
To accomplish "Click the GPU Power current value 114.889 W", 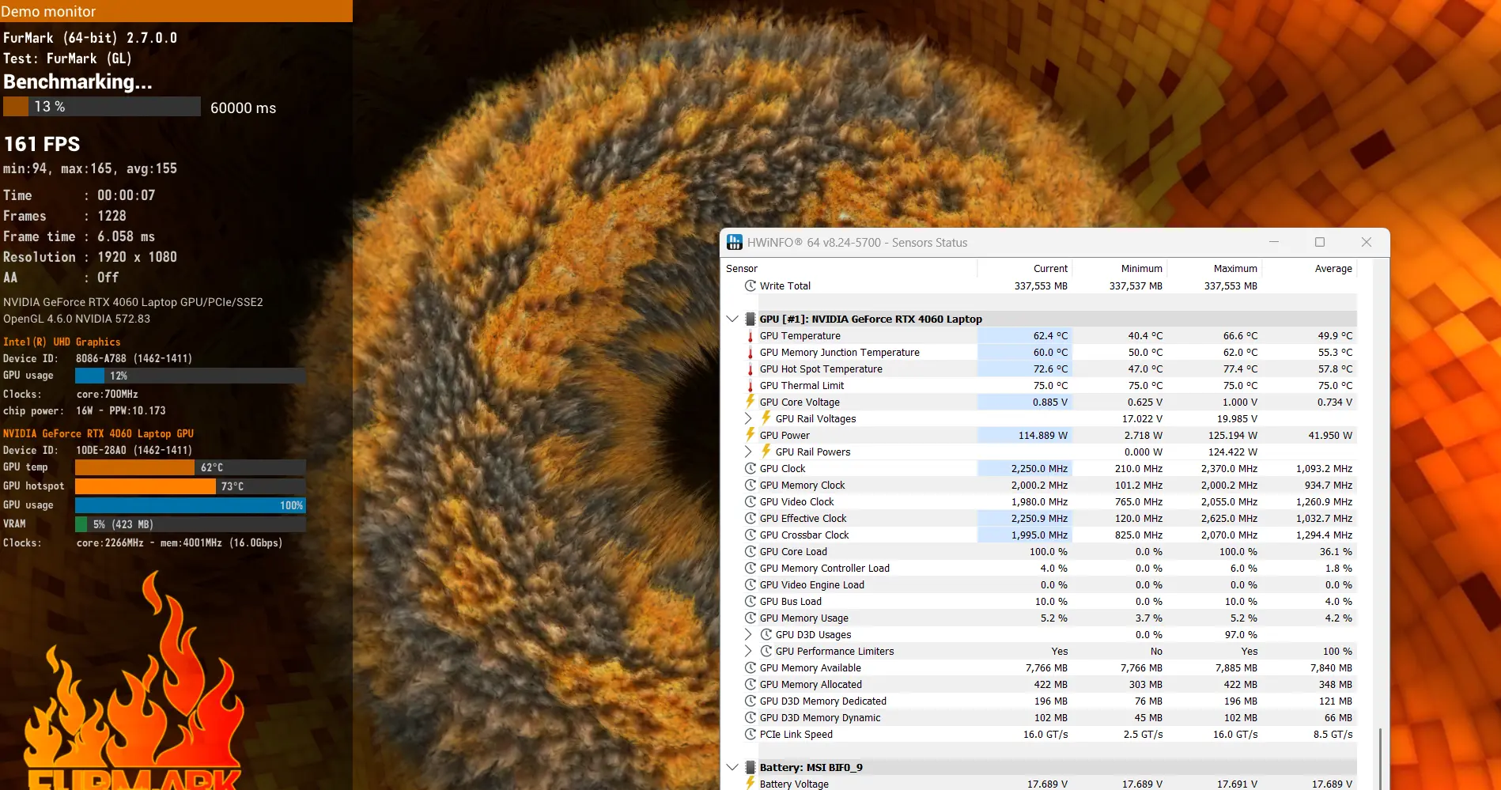I will point(1042,435).
